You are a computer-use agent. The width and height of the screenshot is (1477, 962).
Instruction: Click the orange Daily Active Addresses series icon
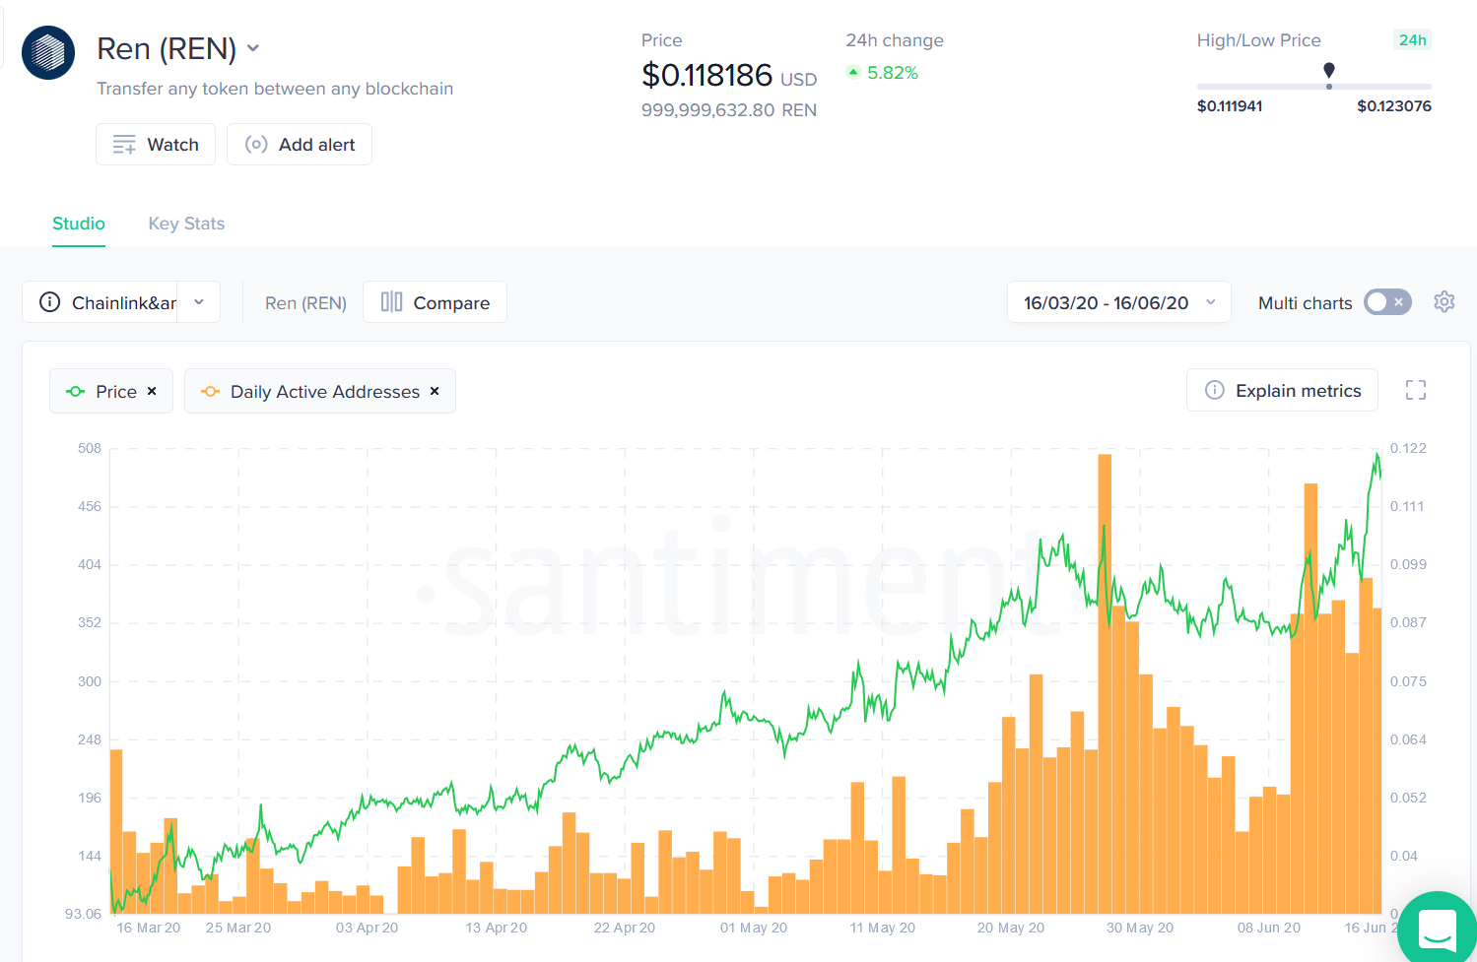(211, 391)
